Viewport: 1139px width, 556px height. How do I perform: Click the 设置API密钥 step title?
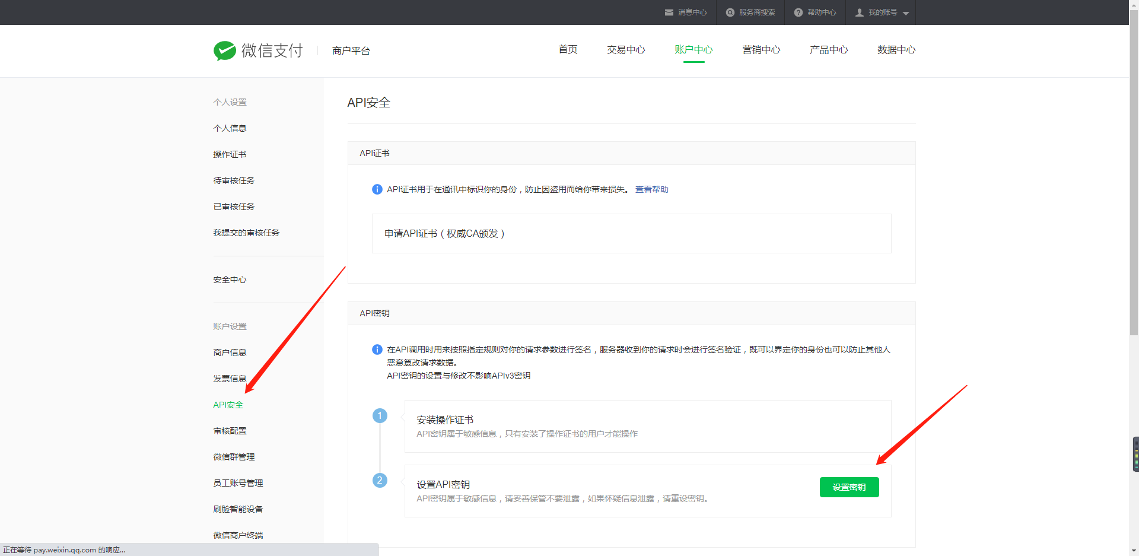[x=443, y=485]
